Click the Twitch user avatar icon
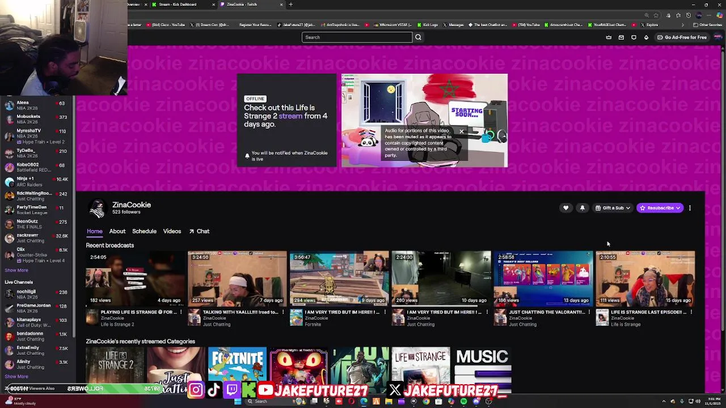Image resolution: width=726 pixels, height=408 pixels. (x=717, y=37)
